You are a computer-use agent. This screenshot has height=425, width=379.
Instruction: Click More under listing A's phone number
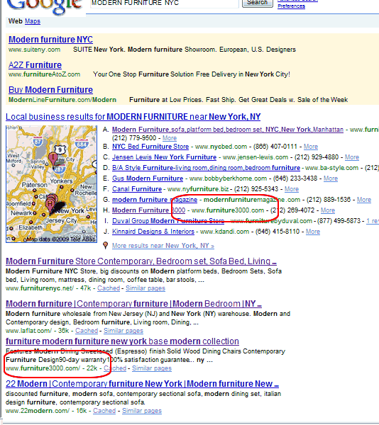tap(170, 138)
